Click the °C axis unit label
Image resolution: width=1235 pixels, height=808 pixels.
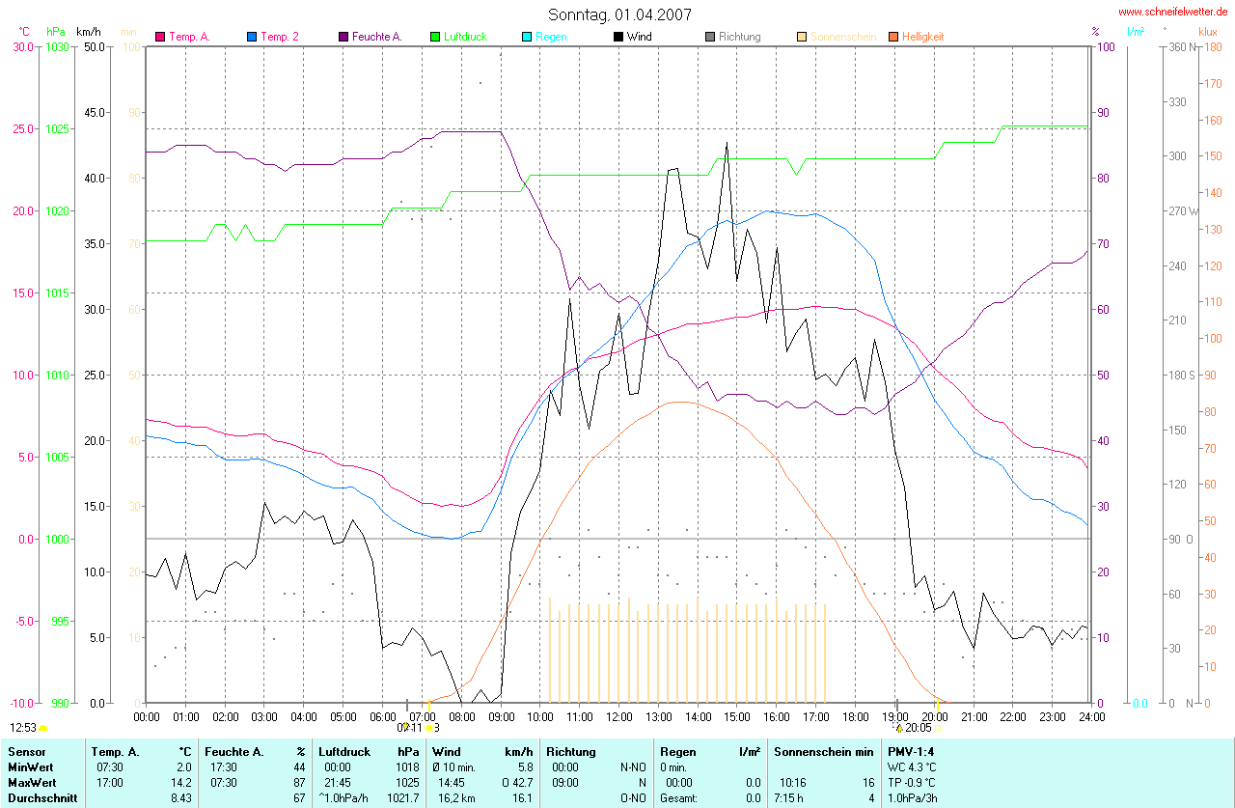coord(22,32)
